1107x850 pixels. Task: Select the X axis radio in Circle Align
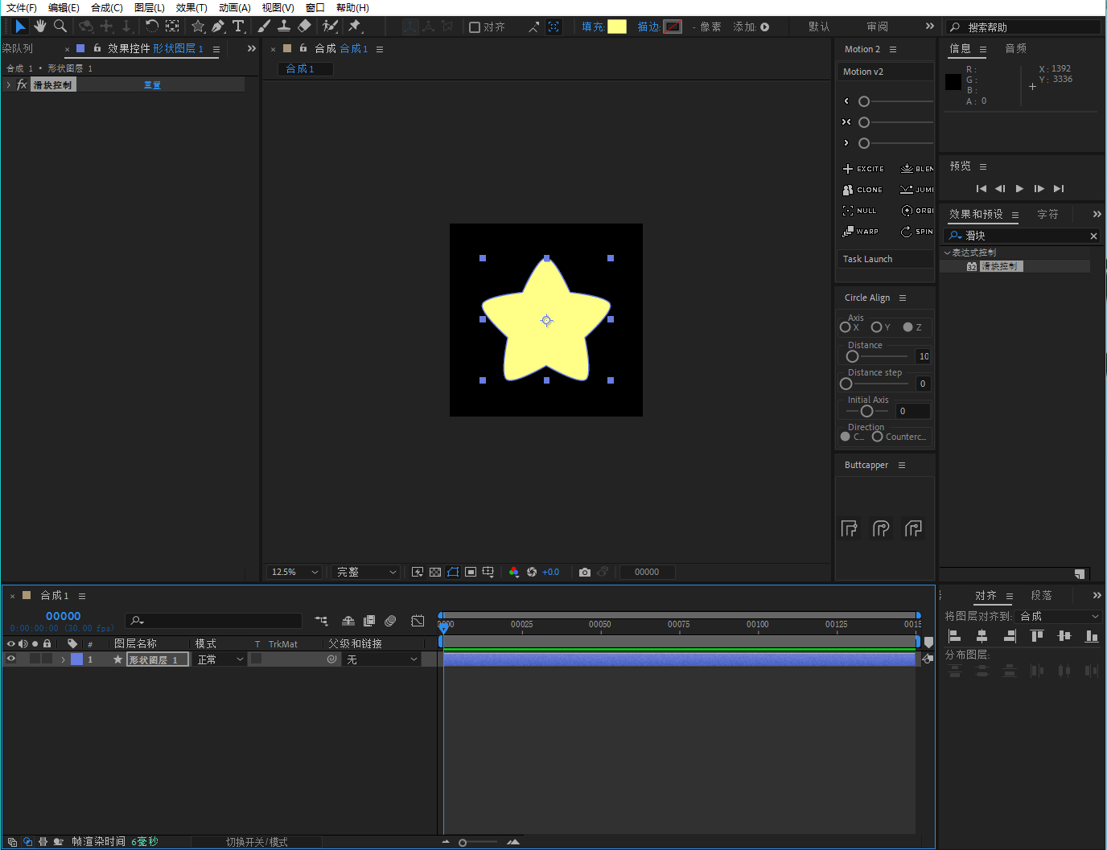pos(846,327)
